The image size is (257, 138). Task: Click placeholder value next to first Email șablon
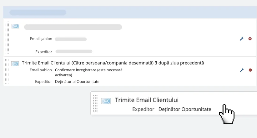click(71, 39)
